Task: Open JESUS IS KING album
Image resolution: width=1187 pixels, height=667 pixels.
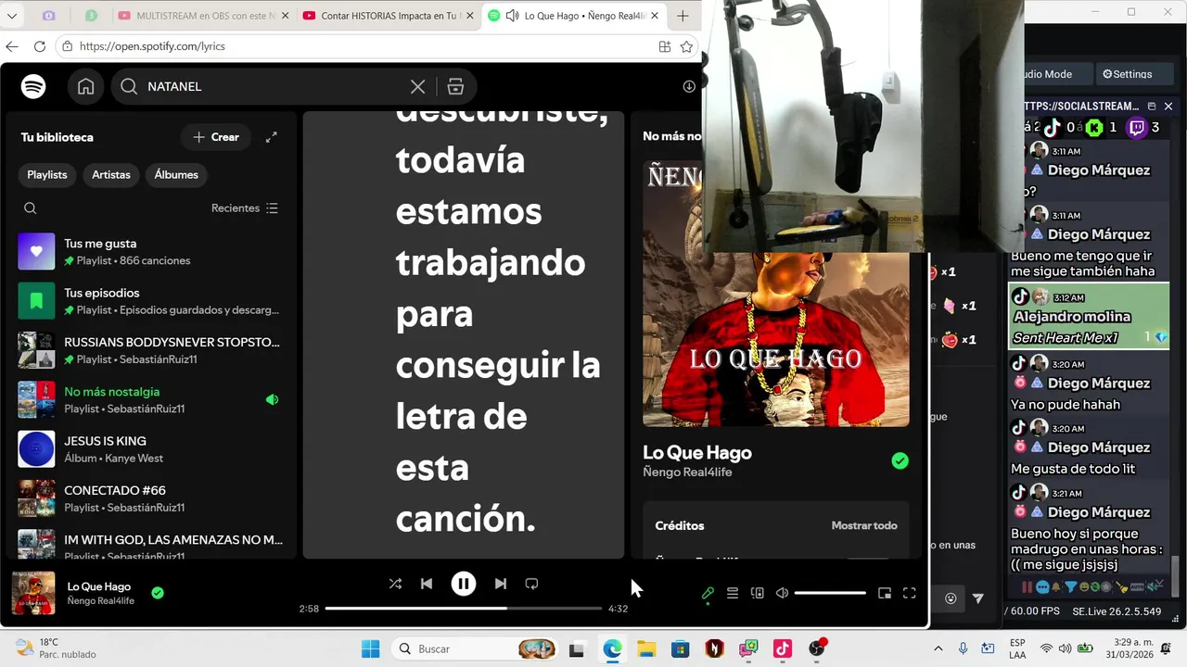Action: [x=153, y=449]
